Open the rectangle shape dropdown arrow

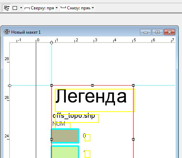pyautogui.click(x=21, y=8)
